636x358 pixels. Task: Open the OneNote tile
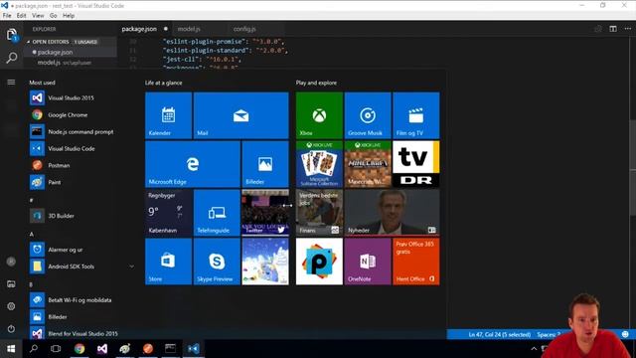point(368,262)
